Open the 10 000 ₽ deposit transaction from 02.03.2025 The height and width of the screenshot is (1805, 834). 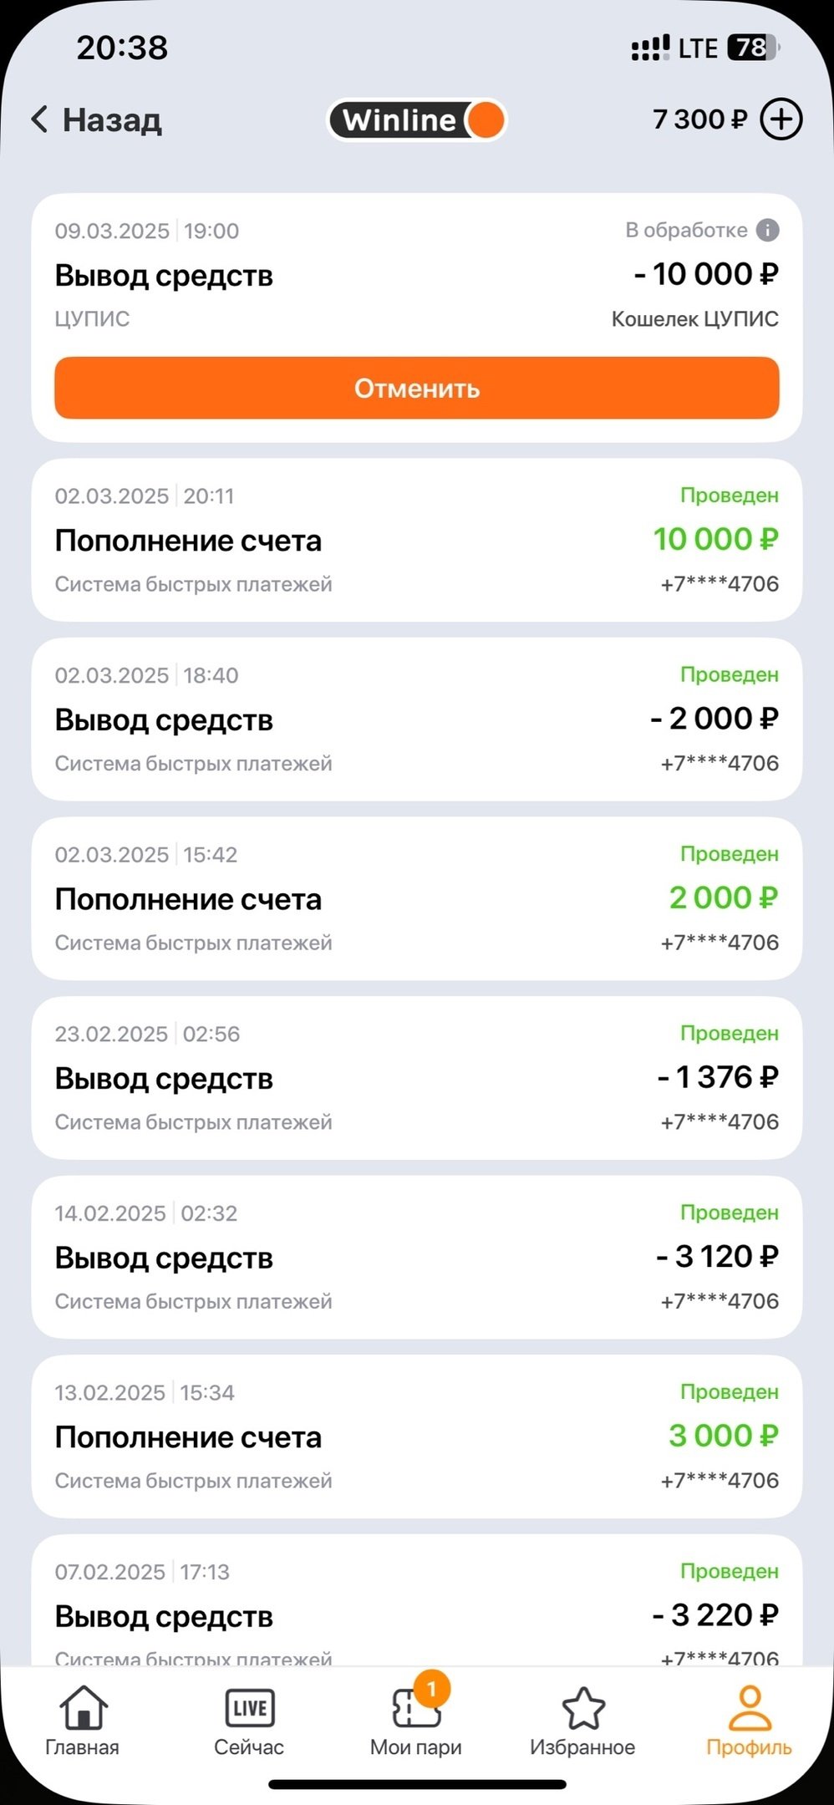click(416, 540)
